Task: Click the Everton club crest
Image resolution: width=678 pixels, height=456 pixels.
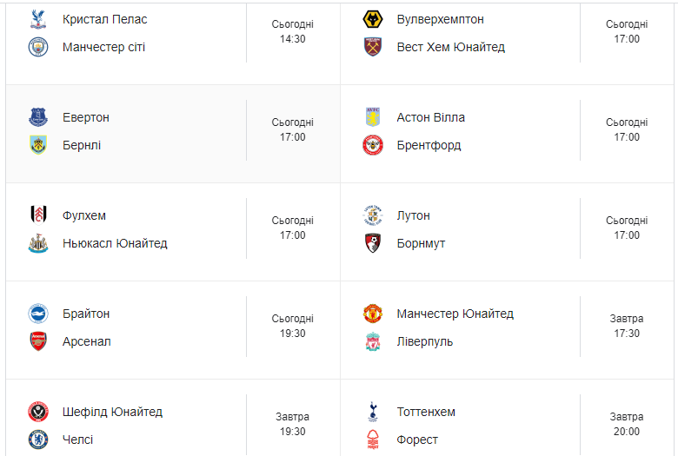Action: tap(38, 117)
